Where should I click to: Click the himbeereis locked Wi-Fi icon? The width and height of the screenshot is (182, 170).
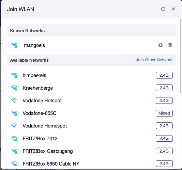pyautogui.click(x=14, y=75)
